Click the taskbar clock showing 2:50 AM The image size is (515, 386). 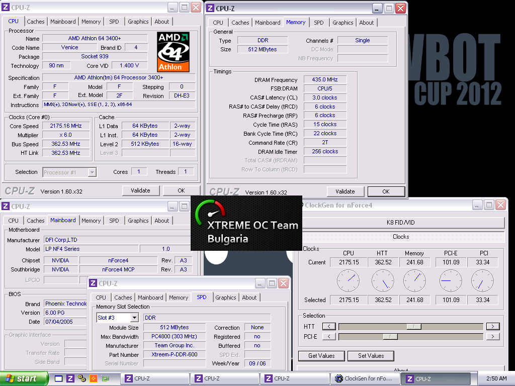496,378
